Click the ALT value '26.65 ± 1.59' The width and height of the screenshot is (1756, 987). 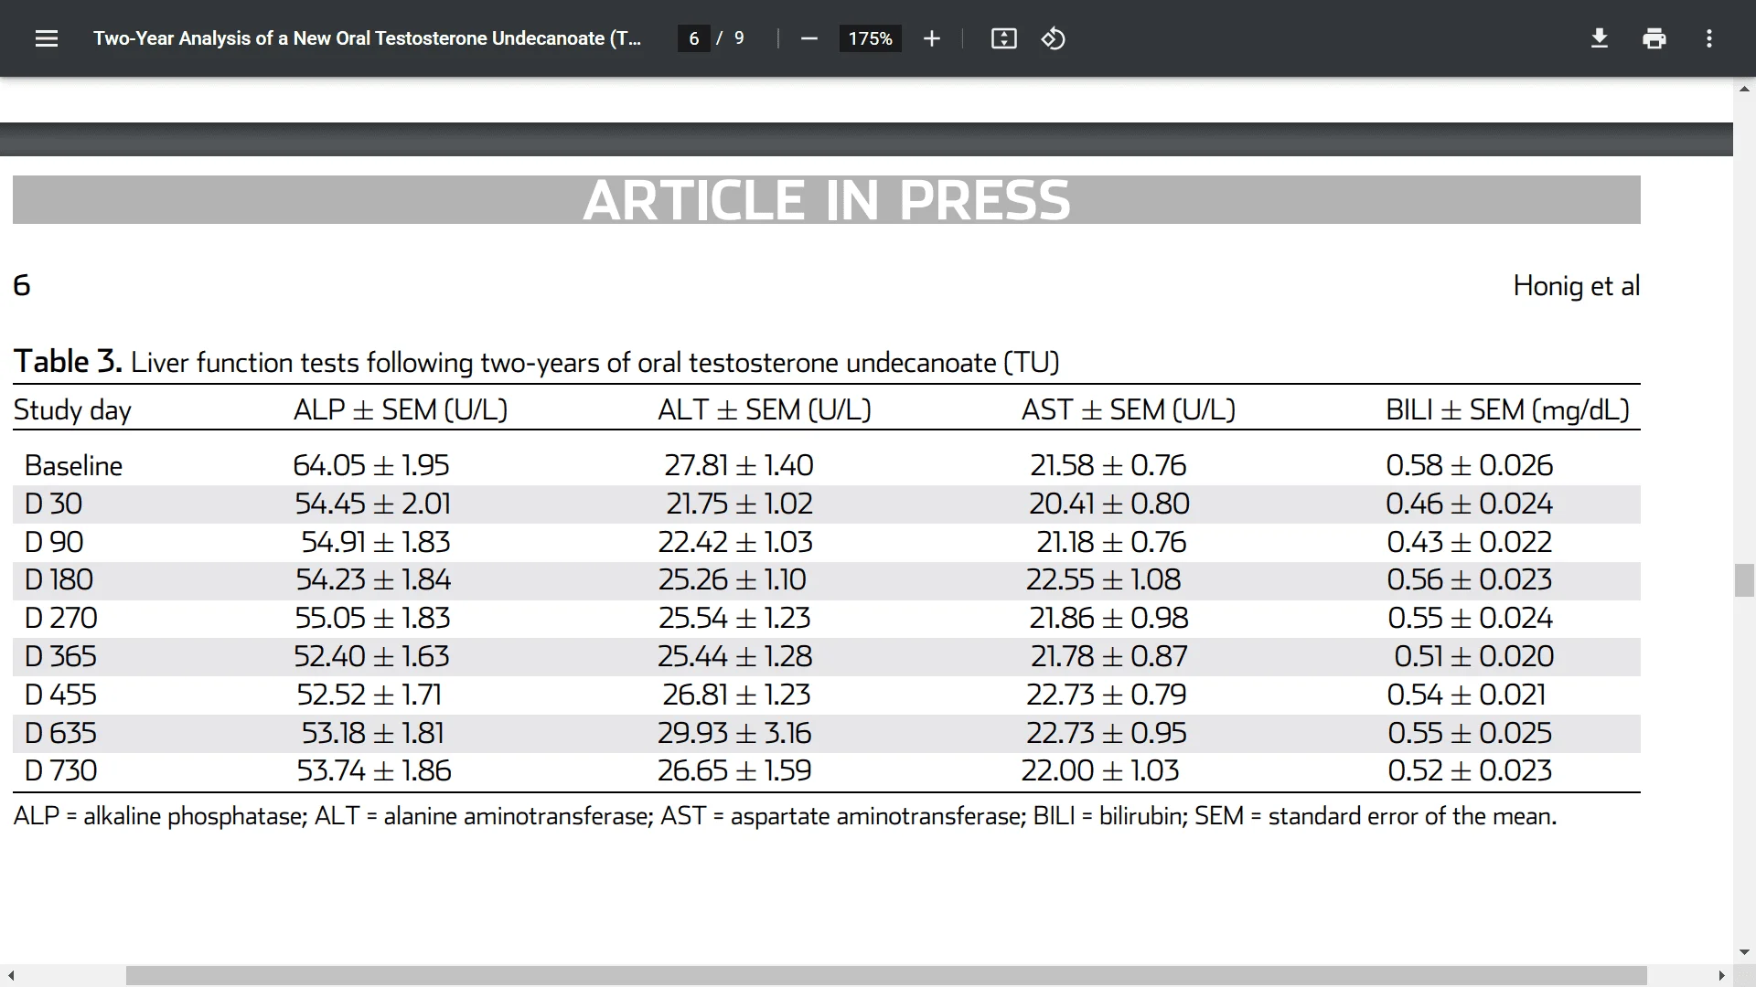coord(734,771)
